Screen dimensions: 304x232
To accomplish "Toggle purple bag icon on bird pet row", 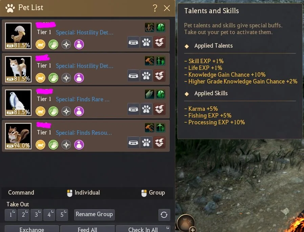I will [x=79, y=45].
